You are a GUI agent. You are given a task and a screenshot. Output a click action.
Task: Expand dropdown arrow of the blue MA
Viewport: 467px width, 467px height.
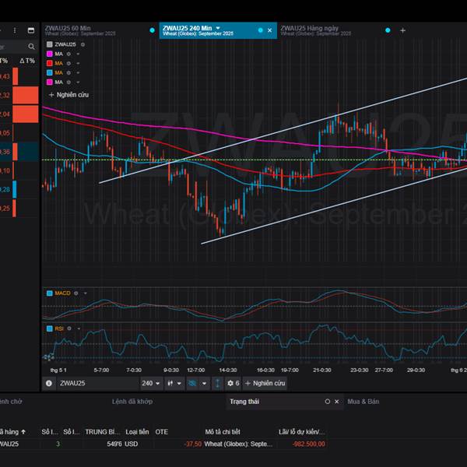tap(78, 72)
